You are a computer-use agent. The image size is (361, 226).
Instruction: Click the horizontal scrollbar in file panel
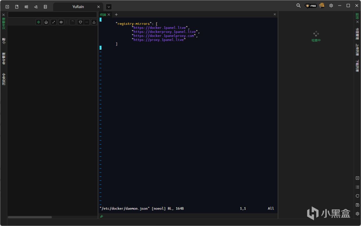[30, 217]
